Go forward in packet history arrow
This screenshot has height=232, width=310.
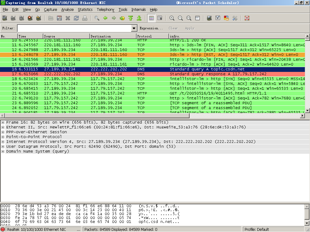click(x=114, y=18)
